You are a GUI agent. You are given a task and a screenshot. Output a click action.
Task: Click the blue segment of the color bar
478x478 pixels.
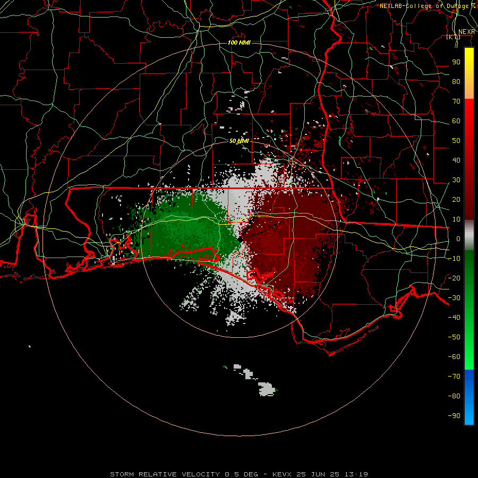click(469, 397)
